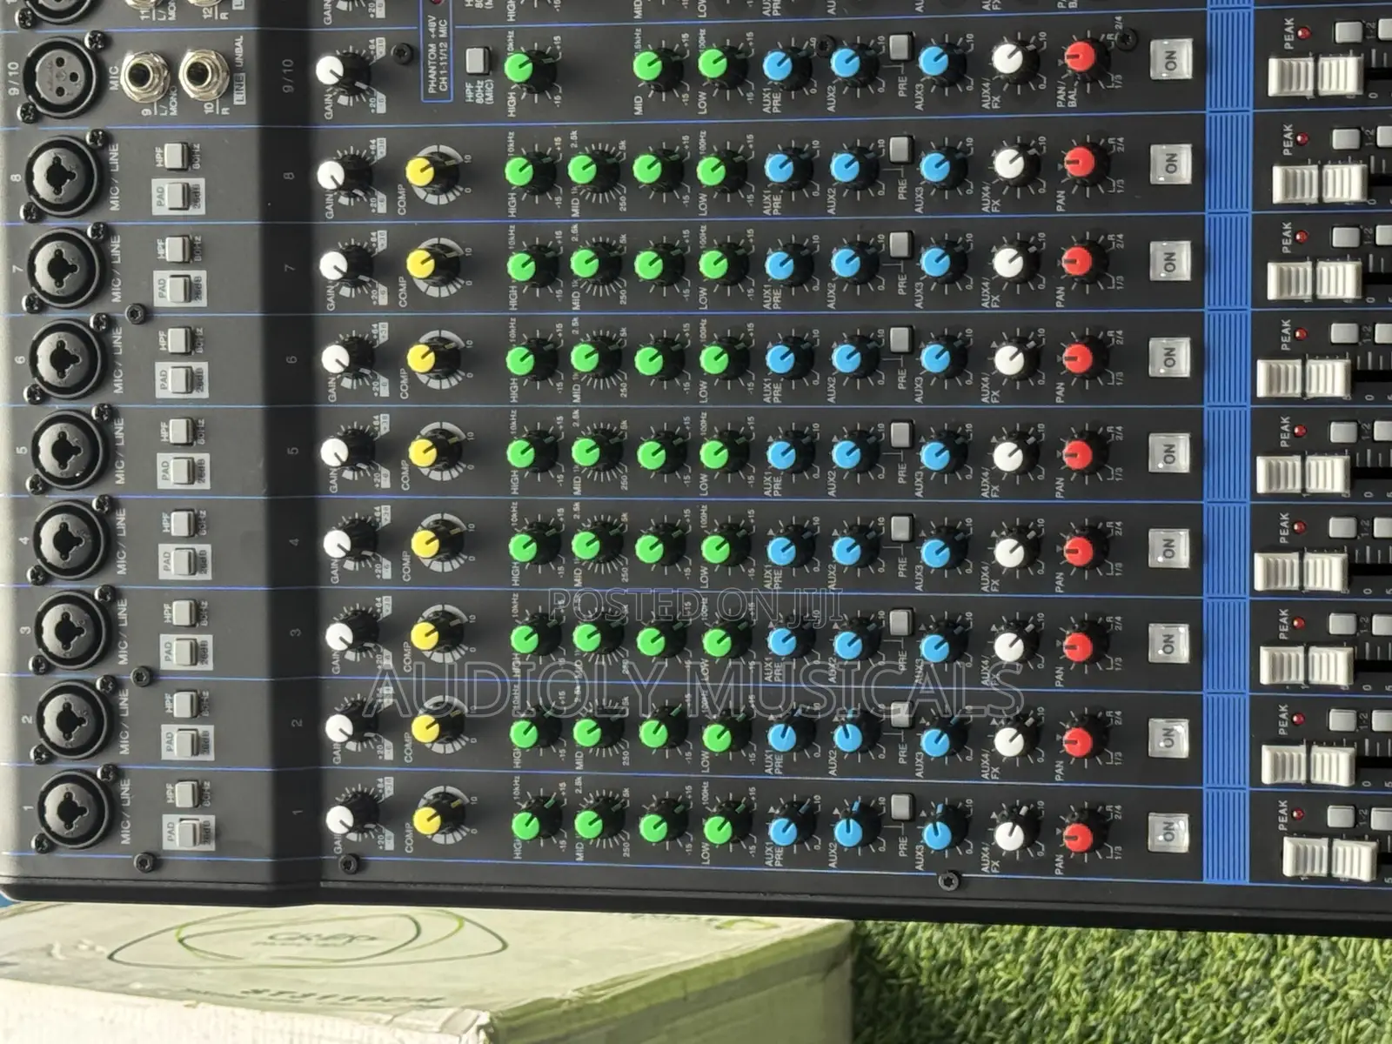Image resolution: width=1392 pixels, height=1044 pixels.
Task: Toggle the channel 6 ON button
Action: pyautogui.click(x=1168, y=357)
